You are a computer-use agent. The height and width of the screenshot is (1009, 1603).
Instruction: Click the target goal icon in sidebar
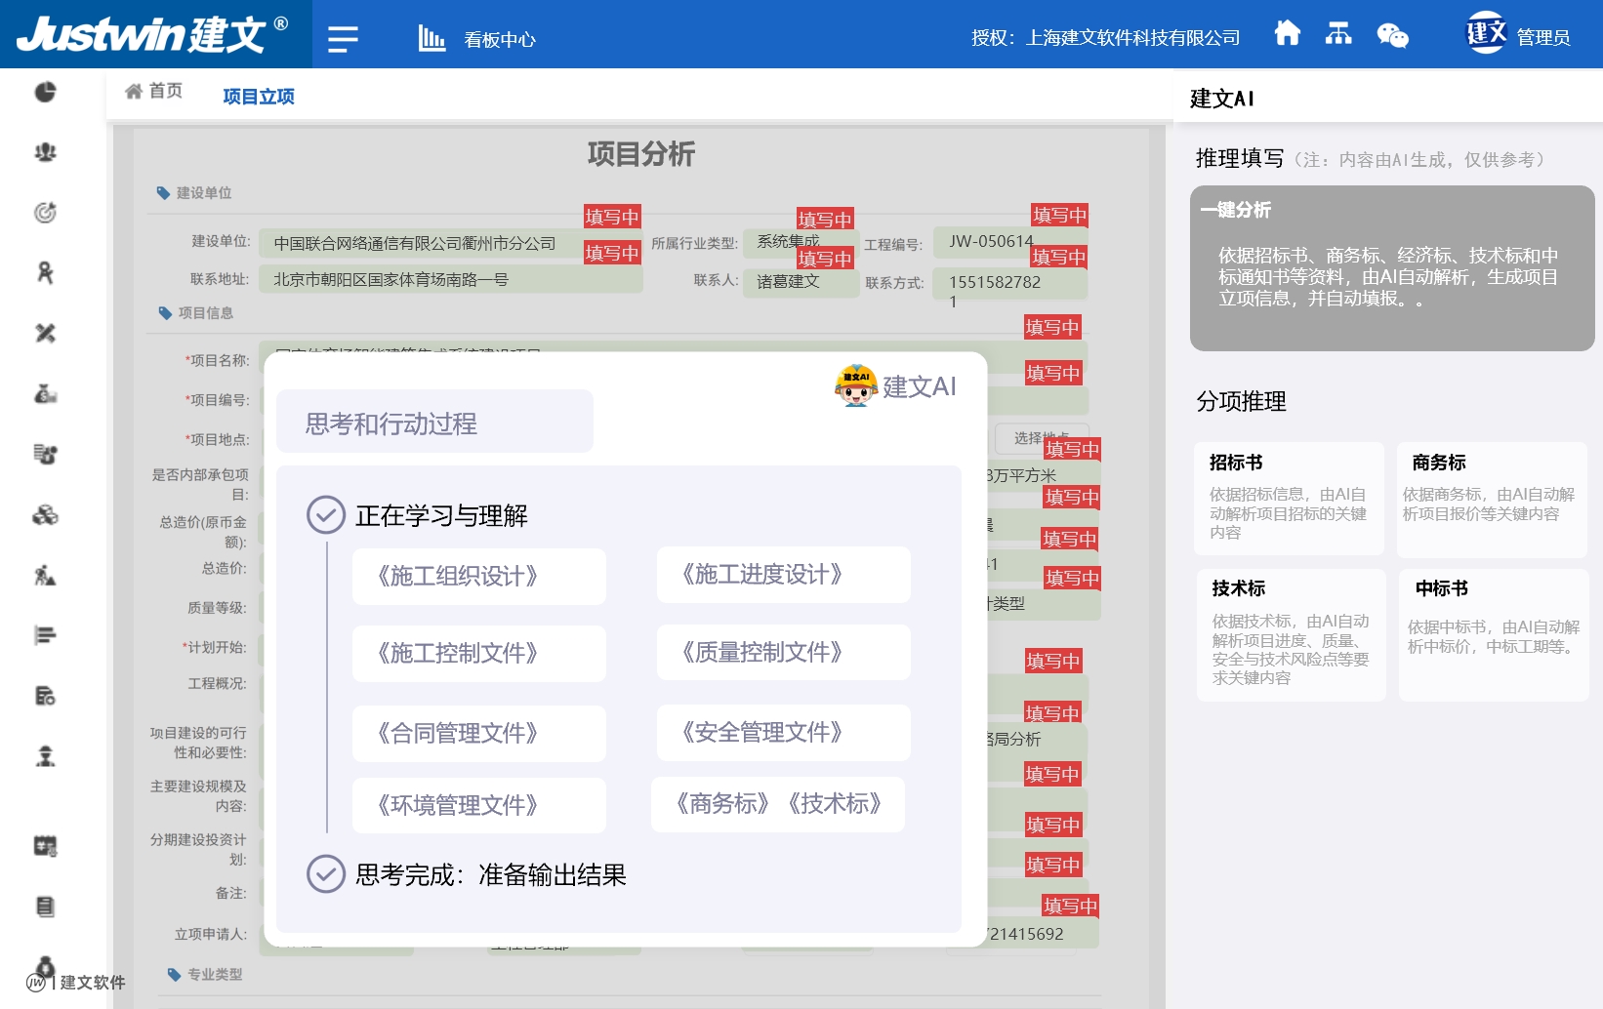click(x=44, y=211)
